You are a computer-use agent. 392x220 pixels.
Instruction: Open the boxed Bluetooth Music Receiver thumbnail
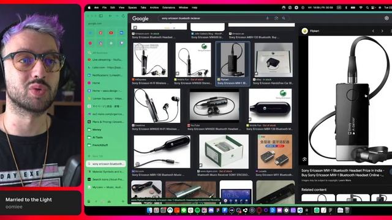point(224,152)
